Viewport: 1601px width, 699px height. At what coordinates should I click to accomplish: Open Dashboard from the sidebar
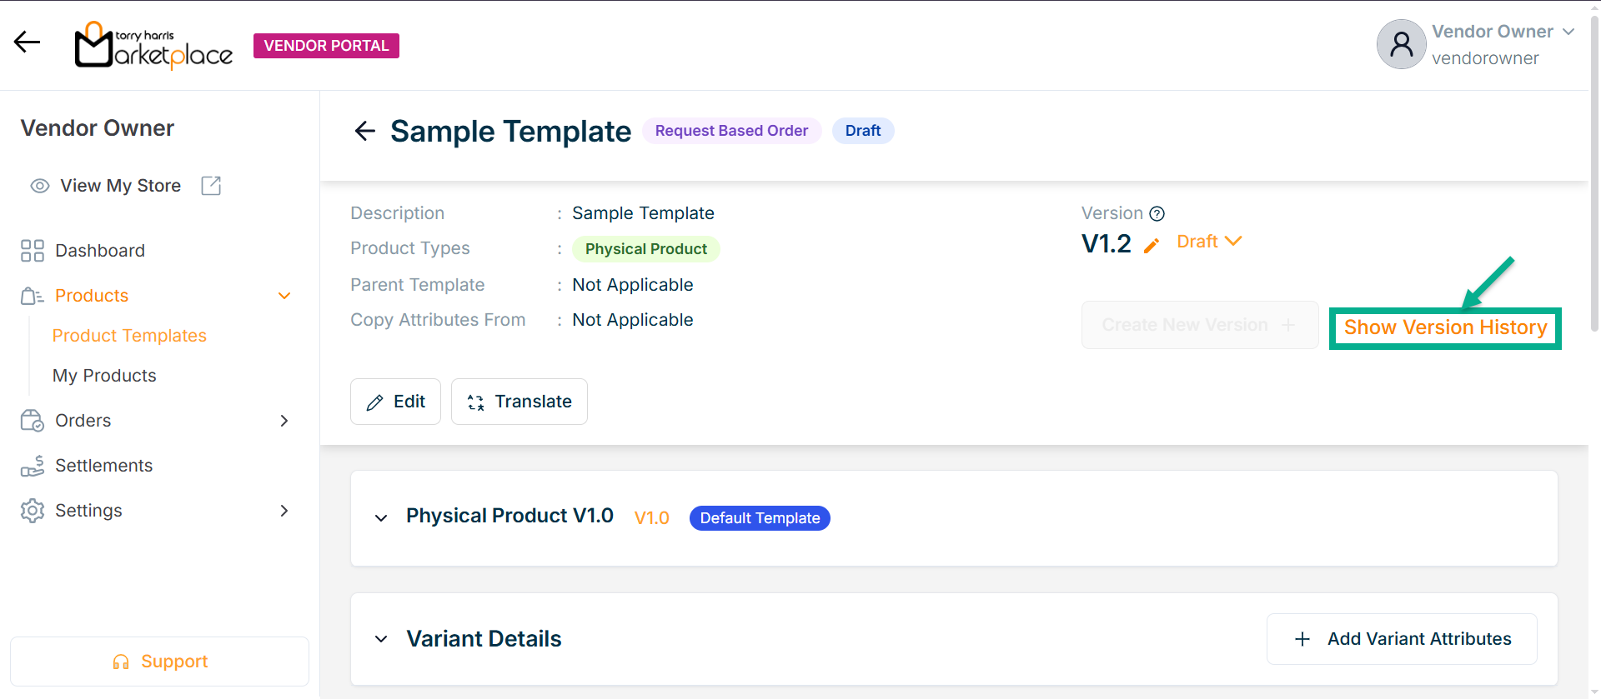tap(99, 251)
